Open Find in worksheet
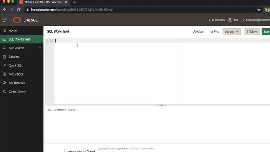270x152 pixels. click(214, 32)
